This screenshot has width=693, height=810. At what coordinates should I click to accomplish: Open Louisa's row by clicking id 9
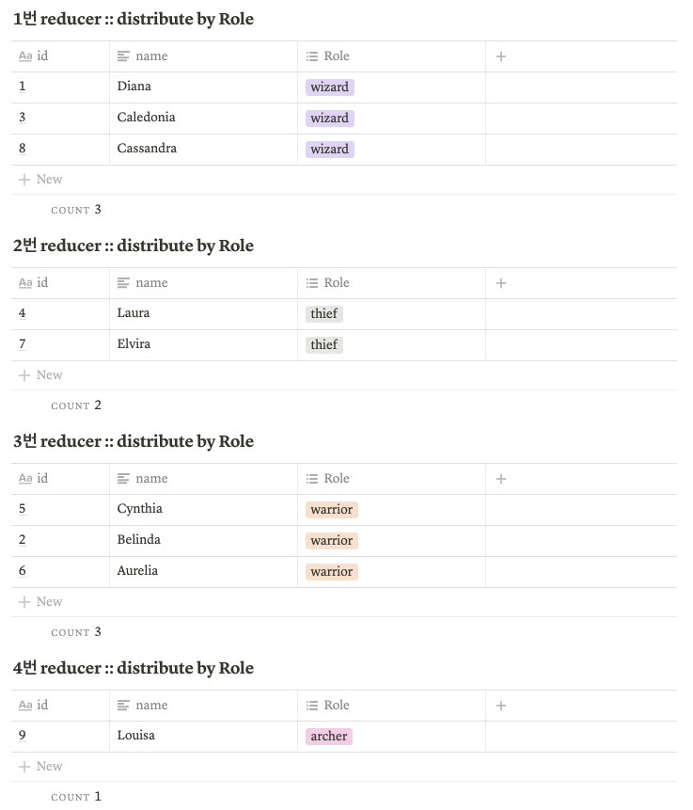[22, 735]
